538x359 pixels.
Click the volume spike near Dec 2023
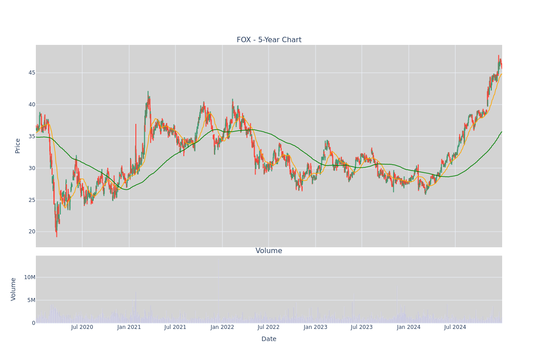pyautogui.click(x=397, y=305)
